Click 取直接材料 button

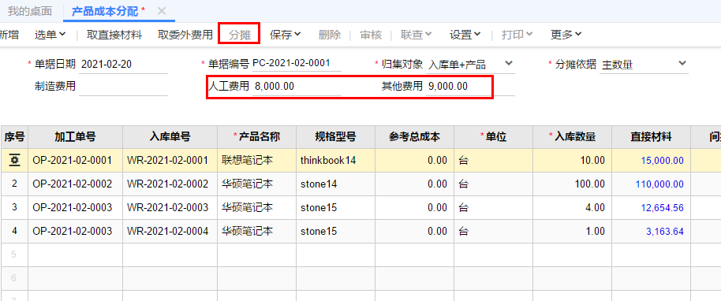point(114,35)
